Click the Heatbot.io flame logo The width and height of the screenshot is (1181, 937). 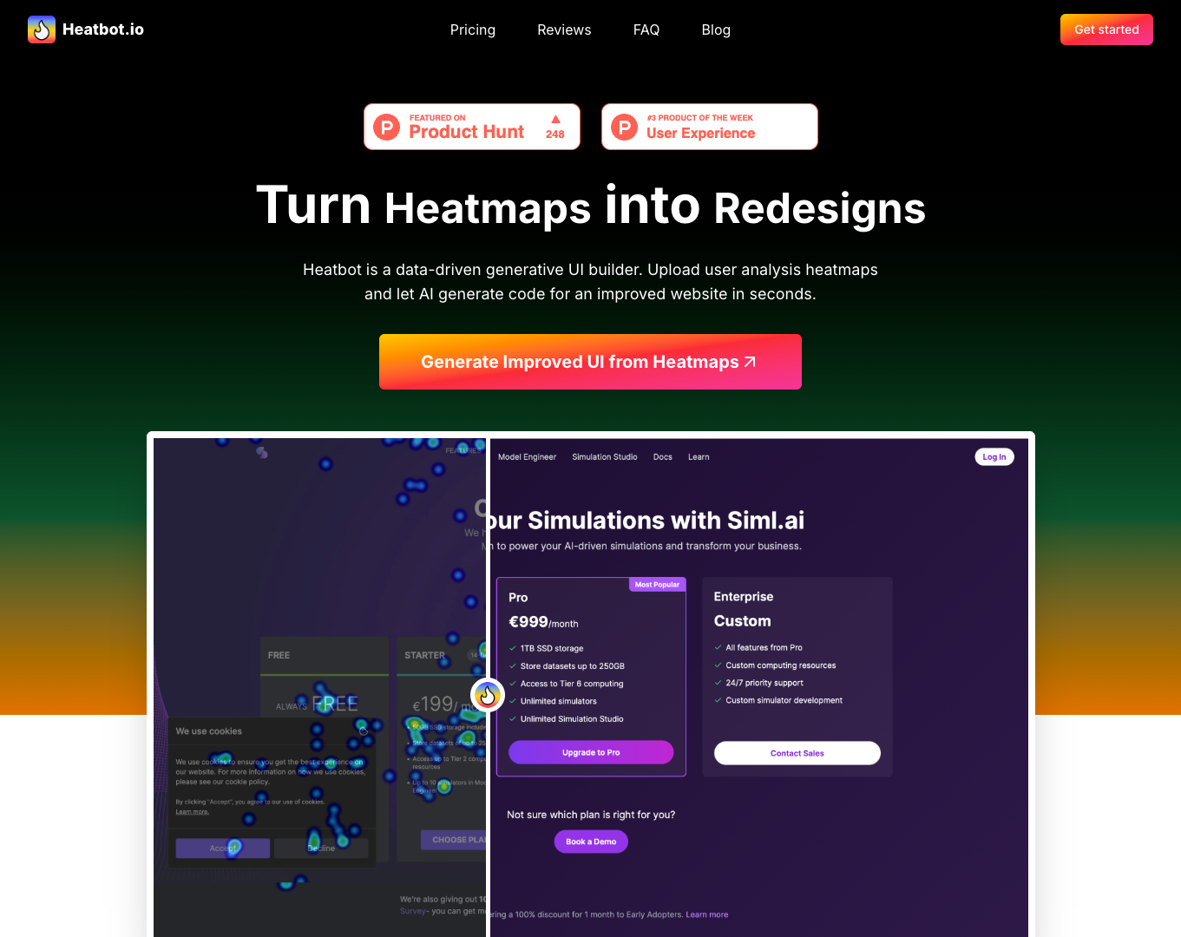[x=41, y=29]
